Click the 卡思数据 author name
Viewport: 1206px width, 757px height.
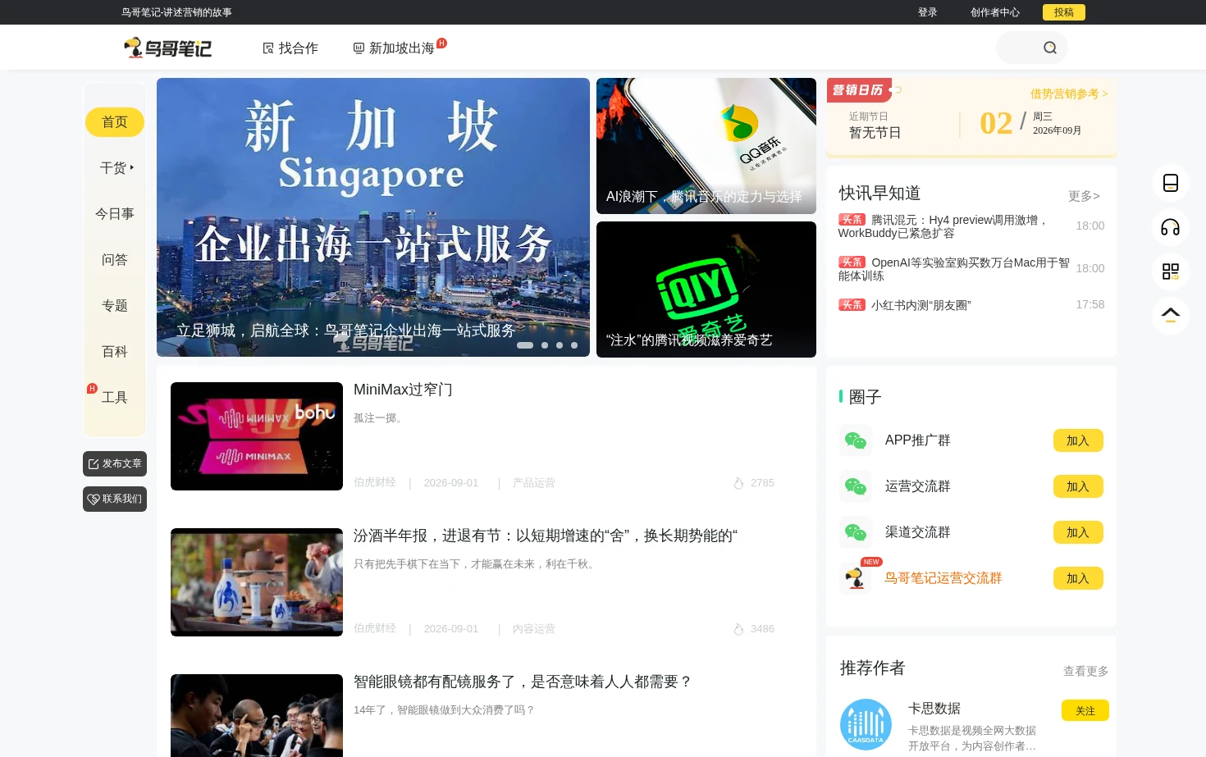pos(934,709)
